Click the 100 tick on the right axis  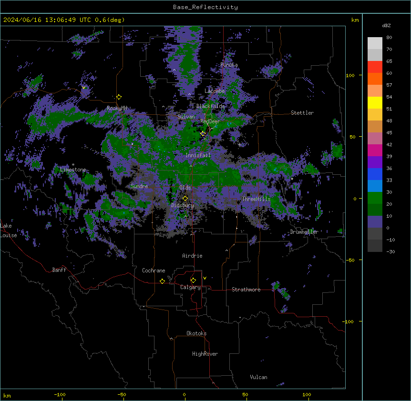click(350, 75)
